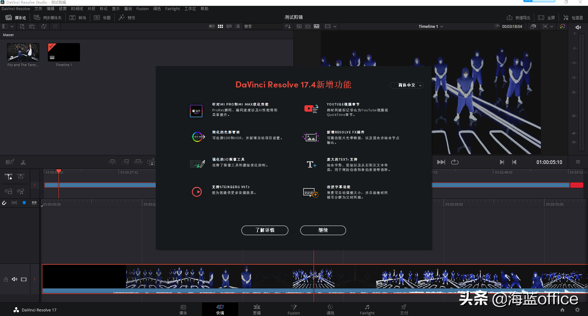Open the Fusion menu
This screenshot has height=316, width=588.
(x=143, y=9)
